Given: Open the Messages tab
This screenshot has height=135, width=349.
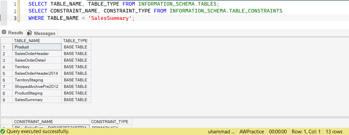Looking at the screenshot, I should (42, 33).
